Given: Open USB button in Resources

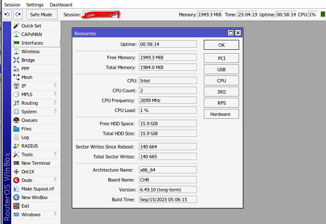Looking at the screenshot, I should pos(221,70).
